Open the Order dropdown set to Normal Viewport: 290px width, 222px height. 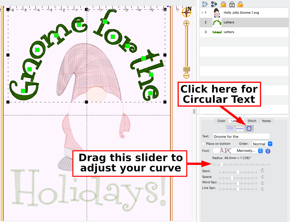[262, 144]
